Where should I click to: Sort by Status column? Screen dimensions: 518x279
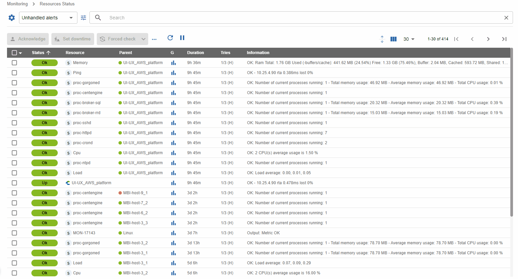[x=41, y=53]
